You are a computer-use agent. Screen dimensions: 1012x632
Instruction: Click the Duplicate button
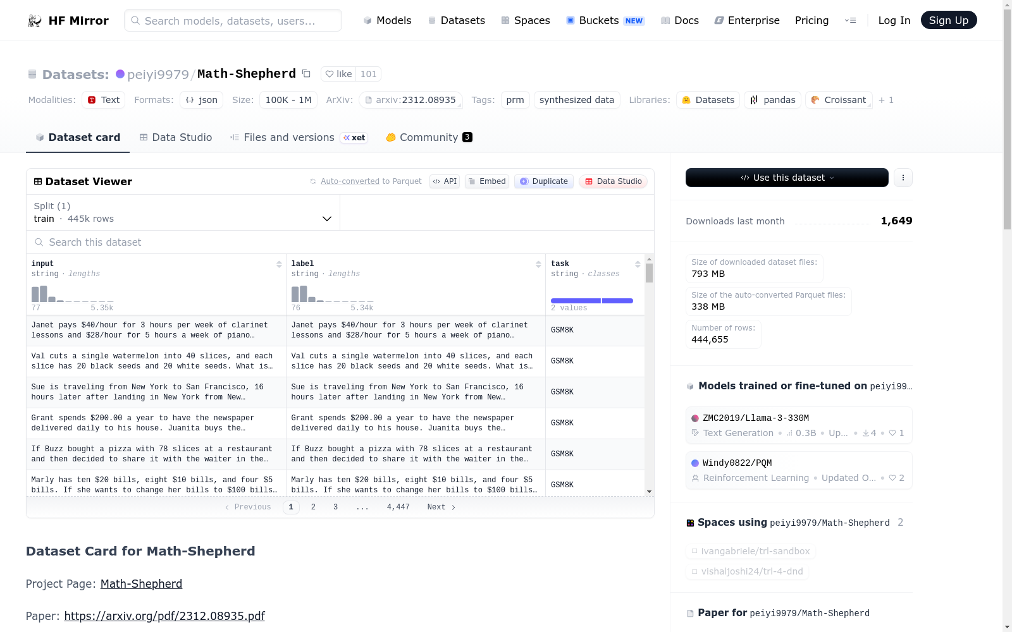coord(544,181)
